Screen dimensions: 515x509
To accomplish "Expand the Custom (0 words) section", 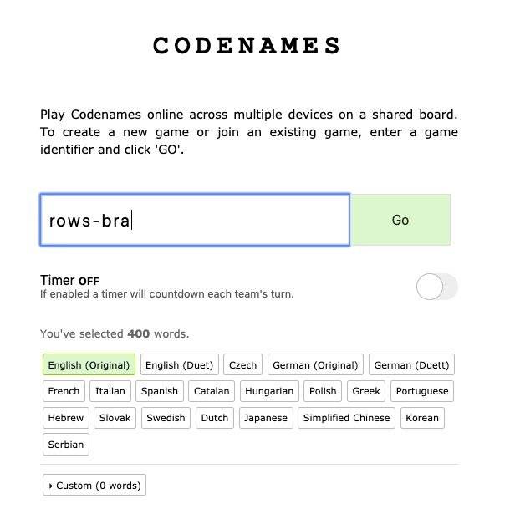I will (x=94, y=485).
